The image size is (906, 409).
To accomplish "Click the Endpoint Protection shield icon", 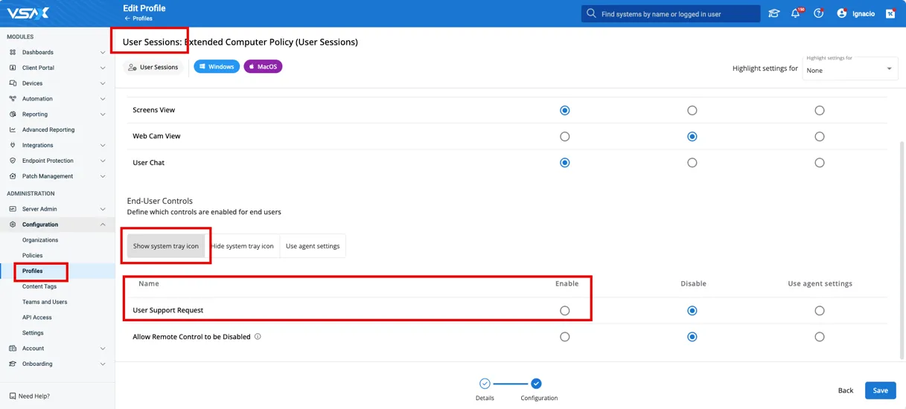I will point(13,161).
